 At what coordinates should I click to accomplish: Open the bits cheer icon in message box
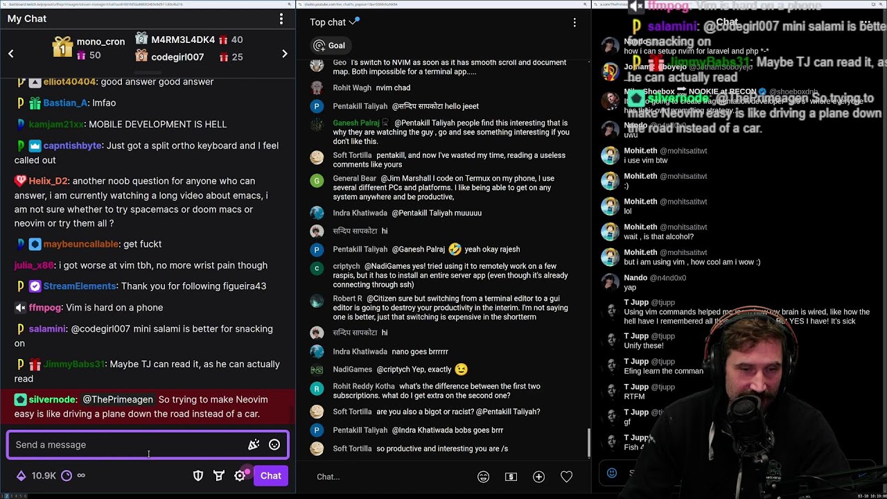click(254, 445)
